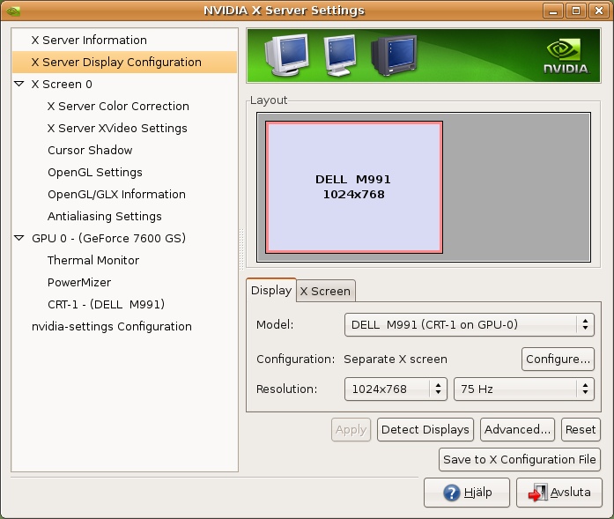Click the Hjälp question-mark icon
Image resolution: width=614 pixels, height=519 pixels.
tap(452, 493)
